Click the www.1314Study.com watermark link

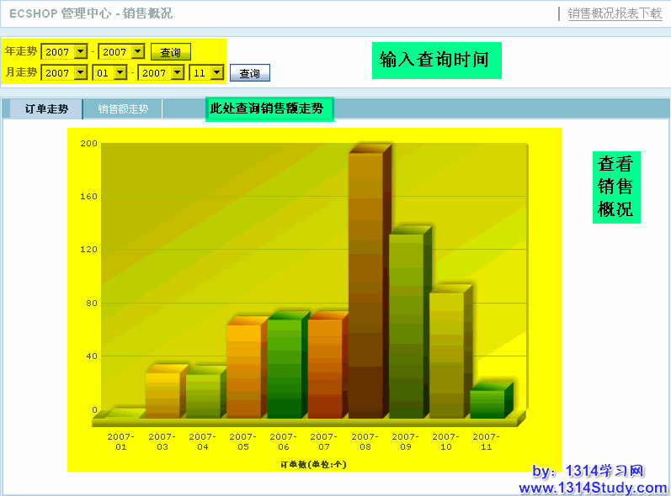click(593, 488)
